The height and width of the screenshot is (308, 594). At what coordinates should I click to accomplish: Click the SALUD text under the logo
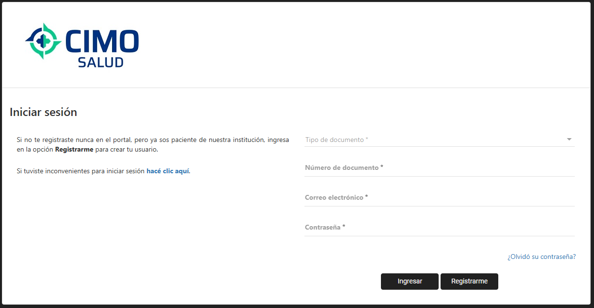(x=101, y=62)
